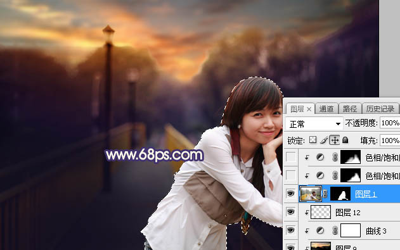The height and width of the screenshot is (250, 400).
Task: Select 图层 1 black mask thumbnail
Action: point(340,194)
